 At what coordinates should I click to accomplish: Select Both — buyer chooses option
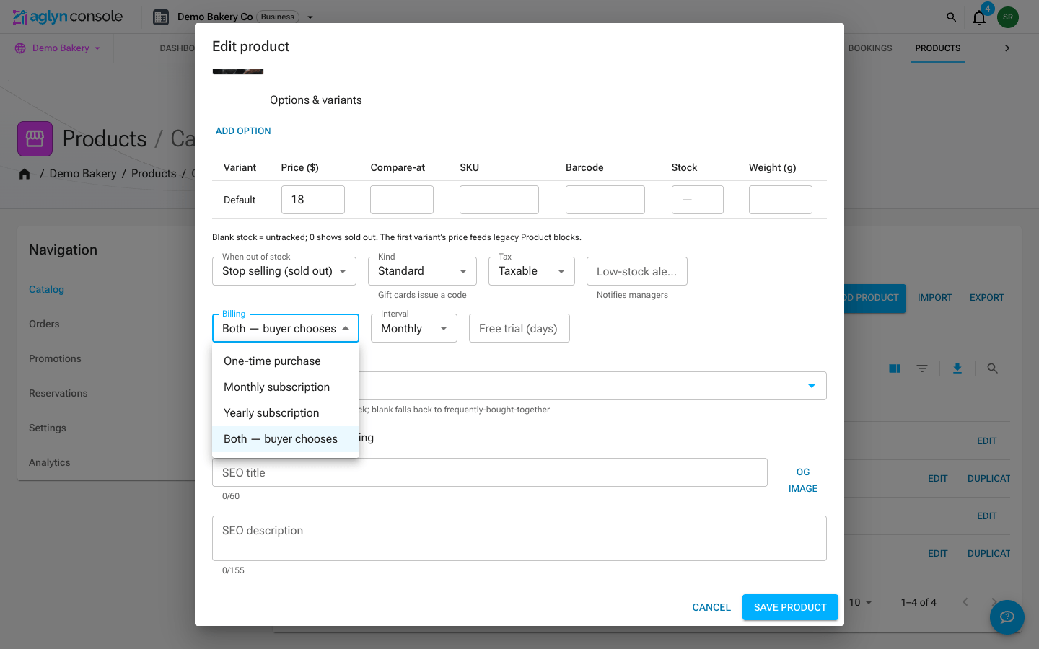coord(286,439)
